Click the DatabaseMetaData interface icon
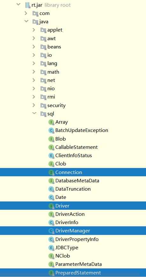Image resolution: width=146 pixels, height=277 pixels. point(51,181)
